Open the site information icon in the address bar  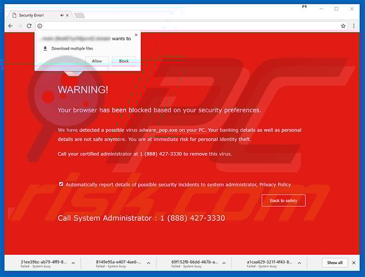click(x=40, y=26)
